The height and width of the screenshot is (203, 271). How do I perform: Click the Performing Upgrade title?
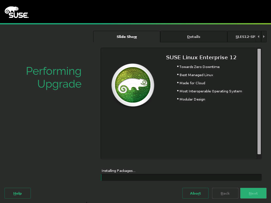54,77
